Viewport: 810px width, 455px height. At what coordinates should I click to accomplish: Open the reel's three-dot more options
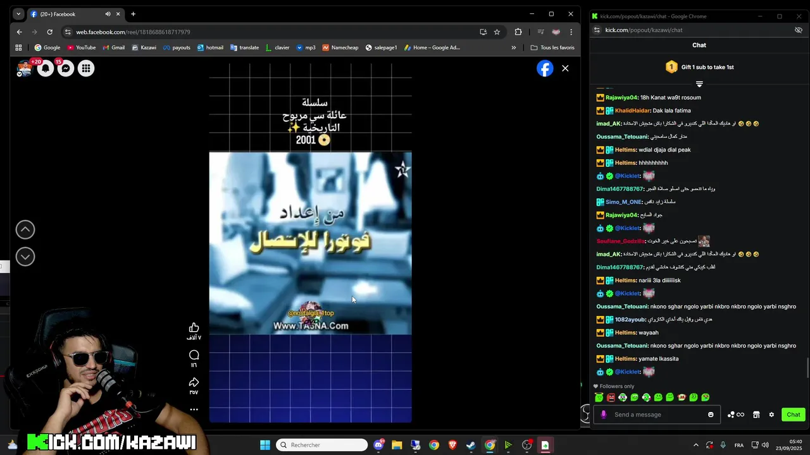194,409
